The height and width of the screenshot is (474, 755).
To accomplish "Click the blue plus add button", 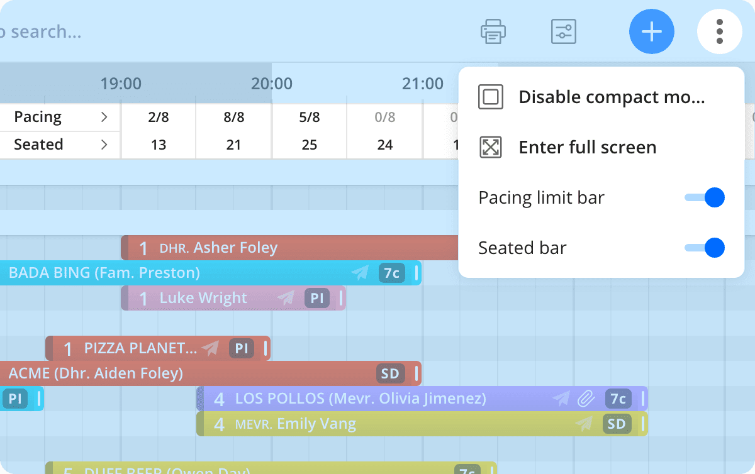I will [651, 31].
